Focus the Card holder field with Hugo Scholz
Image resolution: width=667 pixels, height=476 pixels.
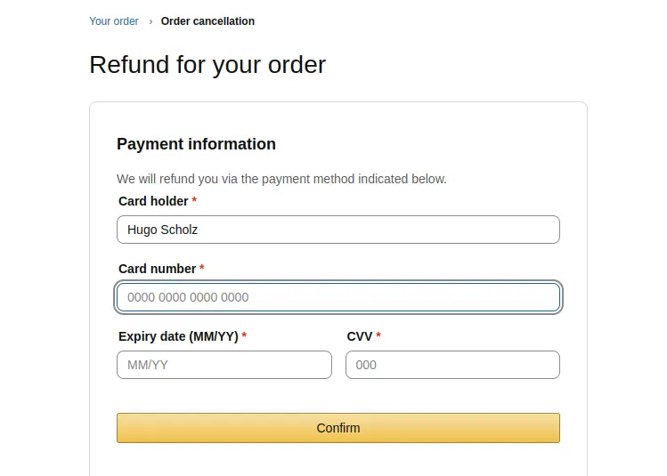pyautogui.click(x=338, y=230)
